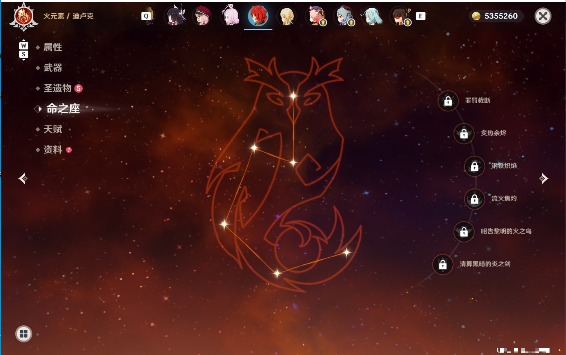Click the Q previous-character key hint
The image size is (566, 355).
click(146, 16)
